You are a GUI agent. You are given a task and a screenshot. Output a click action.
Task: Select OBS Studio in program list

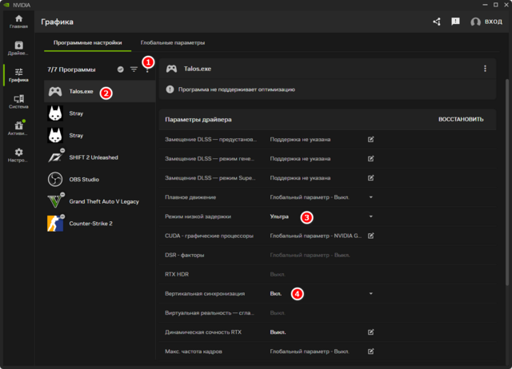[99, 179]
